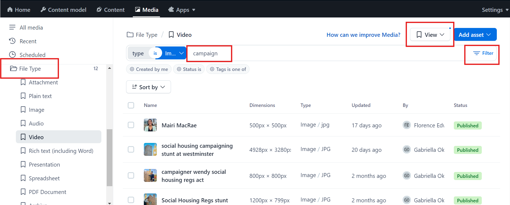Click the Plain text bookmark icon
510x205 pixels.
(23, 96)
